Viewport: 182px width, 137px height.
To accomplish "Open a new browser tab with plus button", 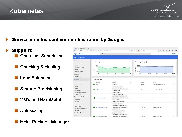I will pyautogui.click(x=93, y=48).
